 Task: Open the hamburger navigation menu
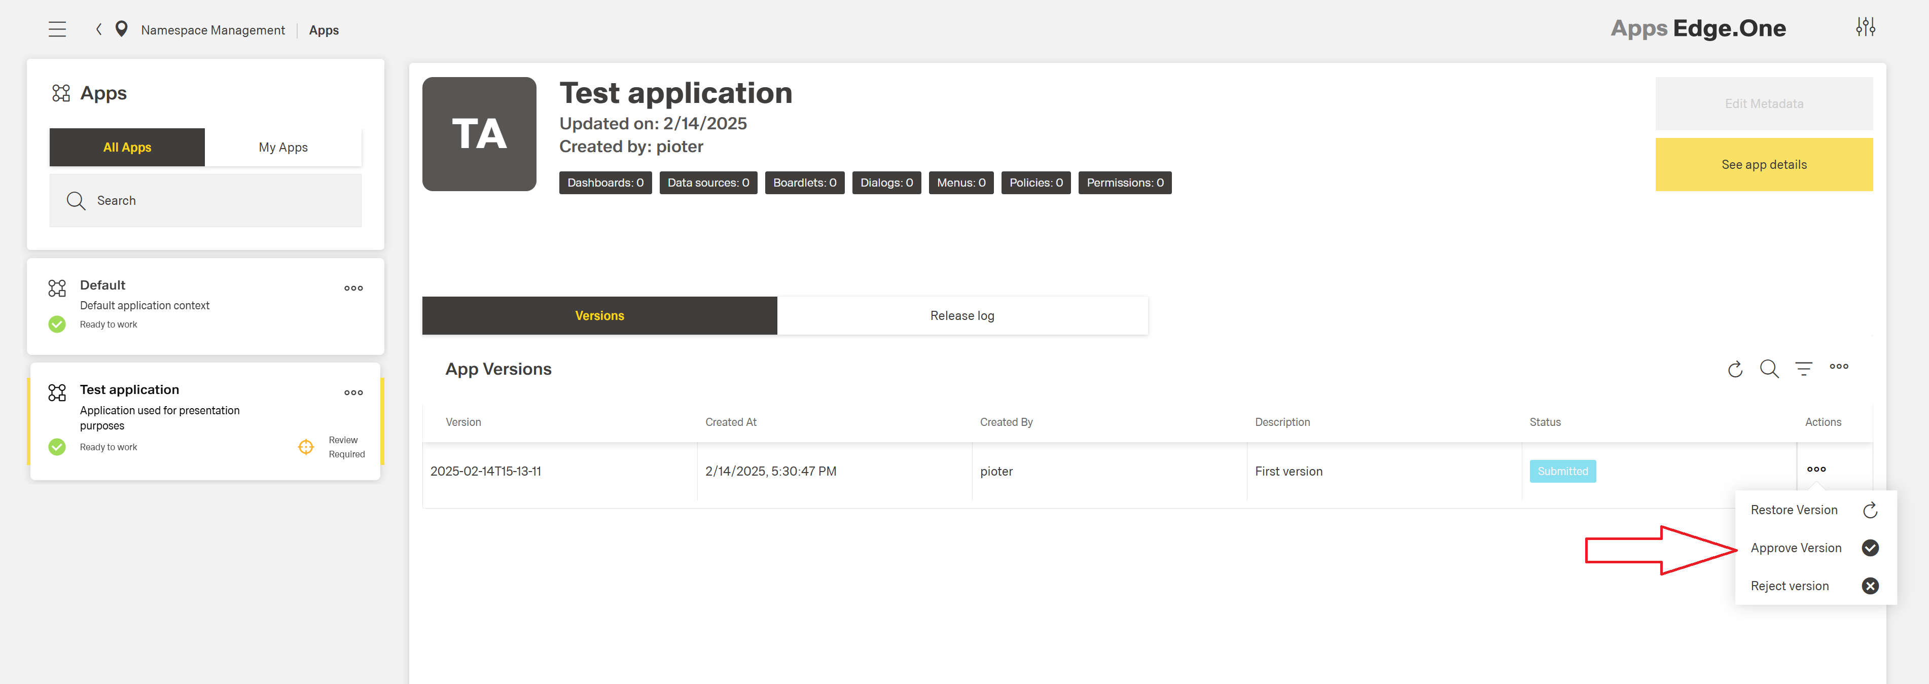click(x=57, y=29)
